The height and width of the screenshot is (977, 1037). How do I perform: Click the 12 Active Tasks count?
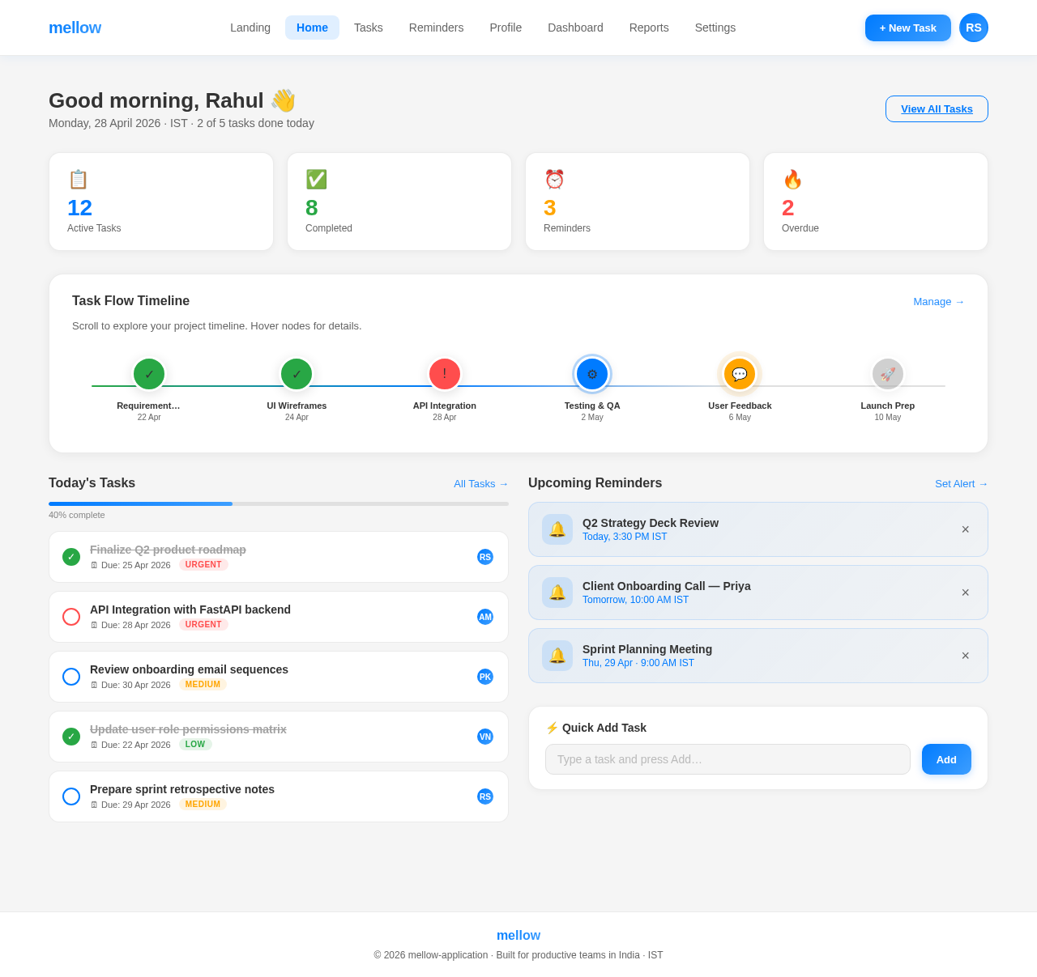pyautogui.click(x=79, y=208)
